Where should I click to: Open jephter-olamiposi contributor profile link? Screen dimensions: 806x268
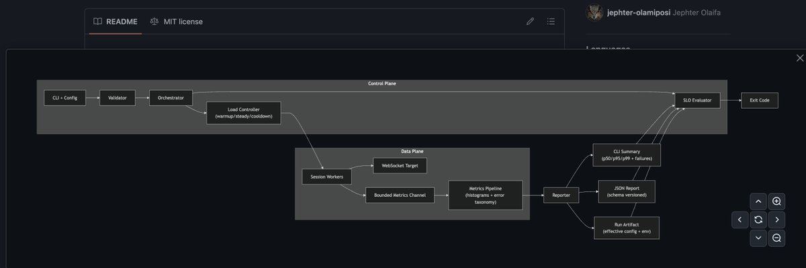point(639,12)
